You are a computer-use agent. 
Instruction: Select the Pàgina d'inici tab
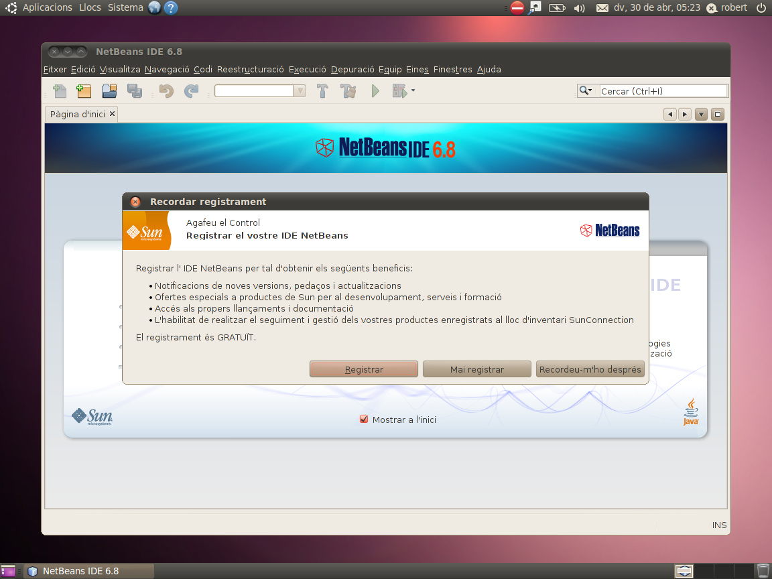click(77, 114)
